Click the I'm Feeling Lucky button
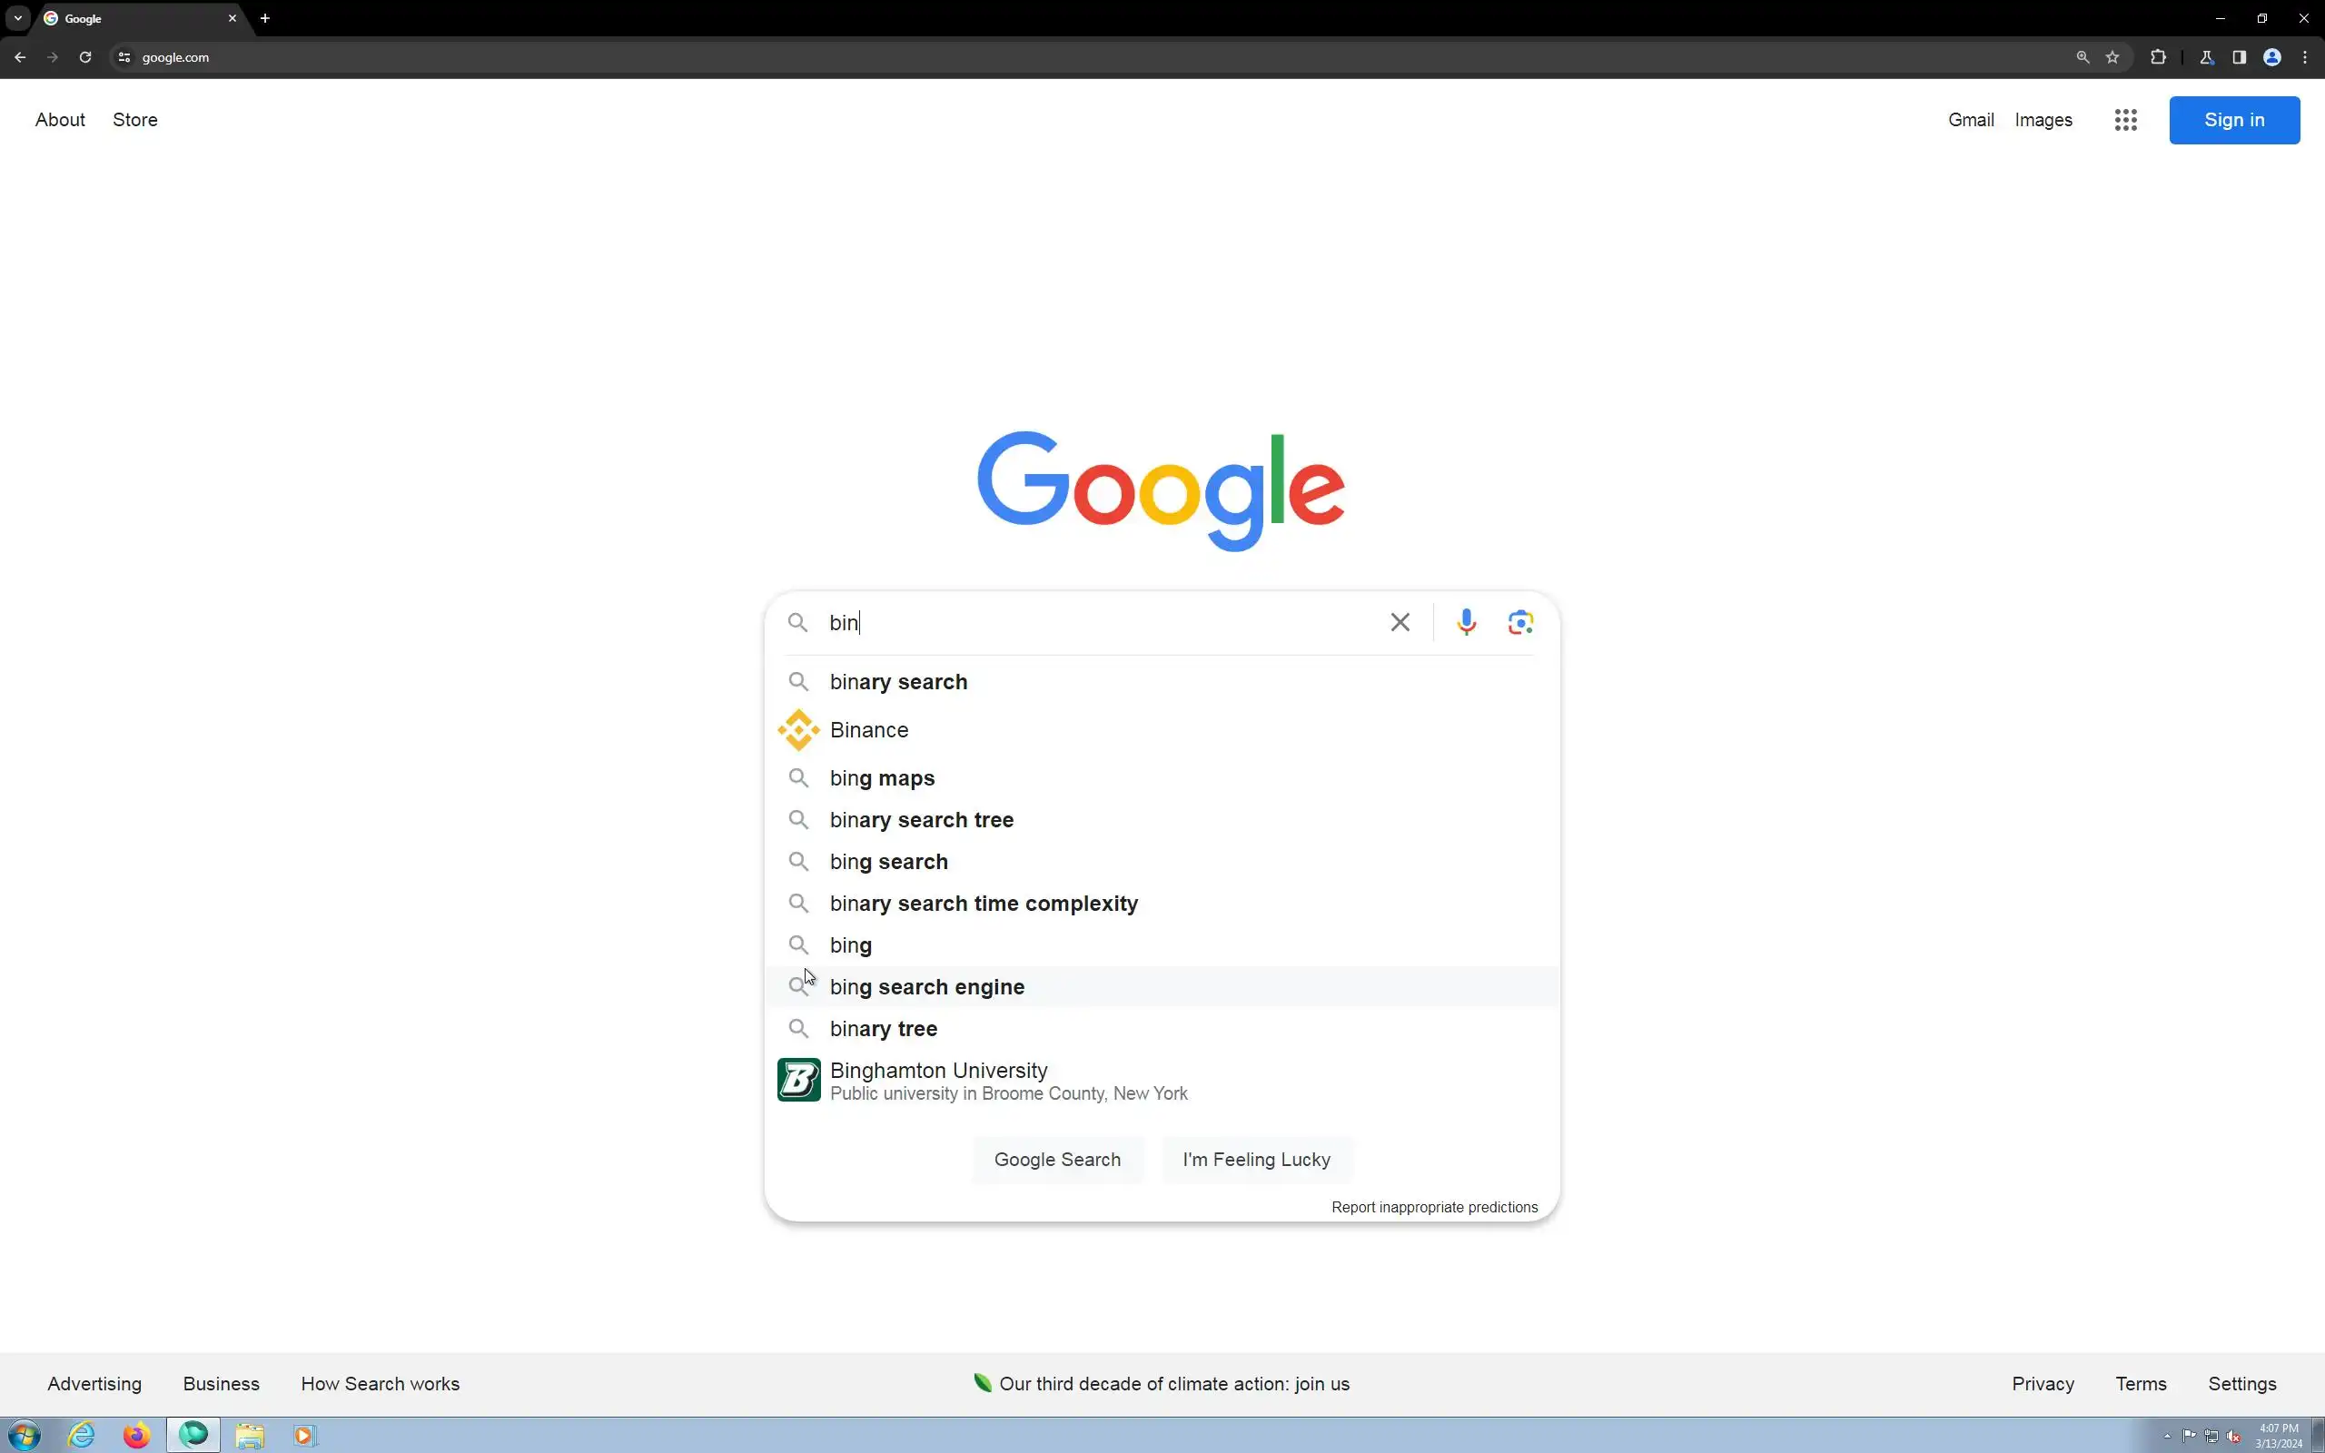The width and height of the screenshot is (2325, 1453). click(x=1256, y=1160)
